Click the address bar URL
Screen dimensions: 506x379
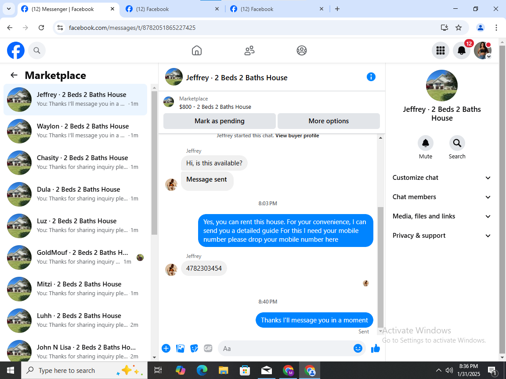point(132,28)
